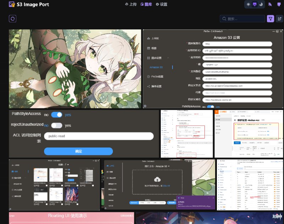Screen dimensions: 284x224
Task: Select system theme monitor icon
Action: tap(255, 5)
